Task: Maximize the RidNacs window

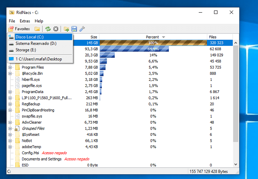Action: pos(216,12)
